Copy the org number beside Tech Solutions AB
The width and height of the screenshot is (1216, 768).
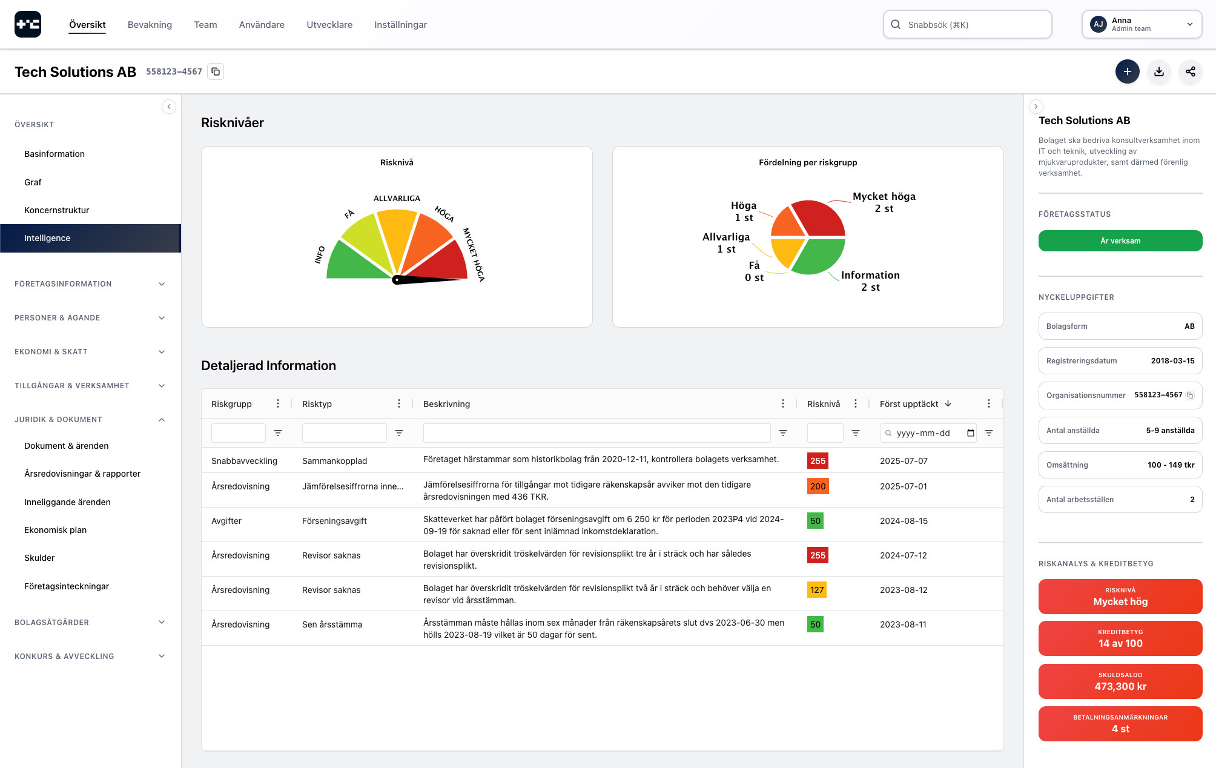point(216,71)
